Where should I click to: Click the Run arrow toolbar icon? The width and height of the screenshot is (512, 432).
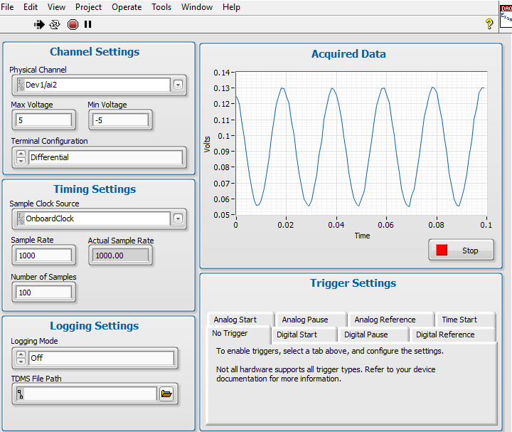tap(39, 24)
